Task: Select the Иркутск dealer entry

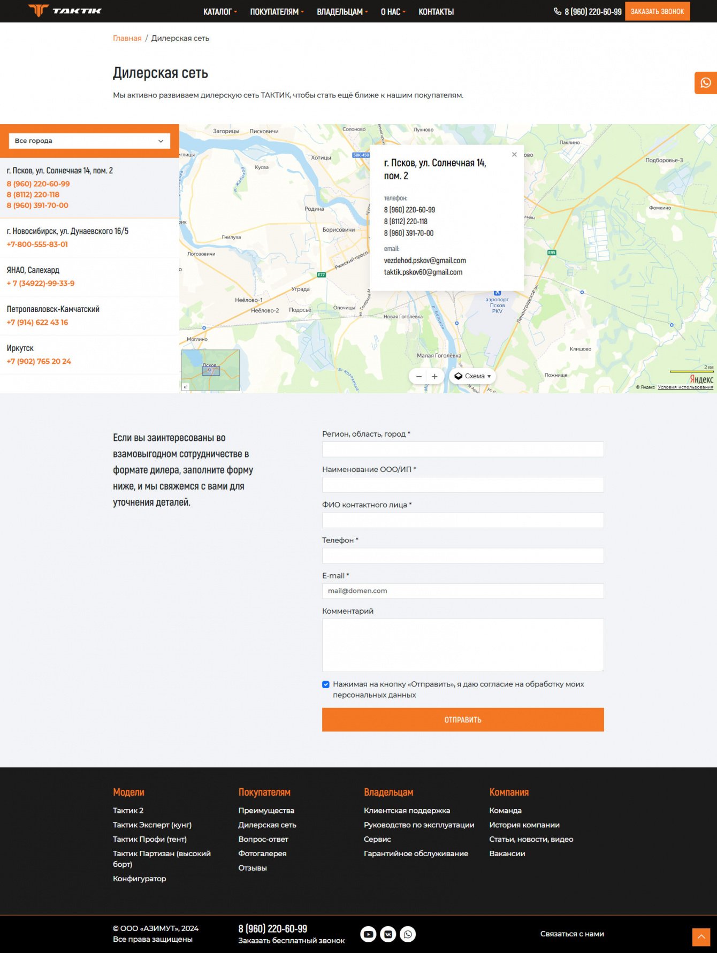Action: click(x=89, y=355)
